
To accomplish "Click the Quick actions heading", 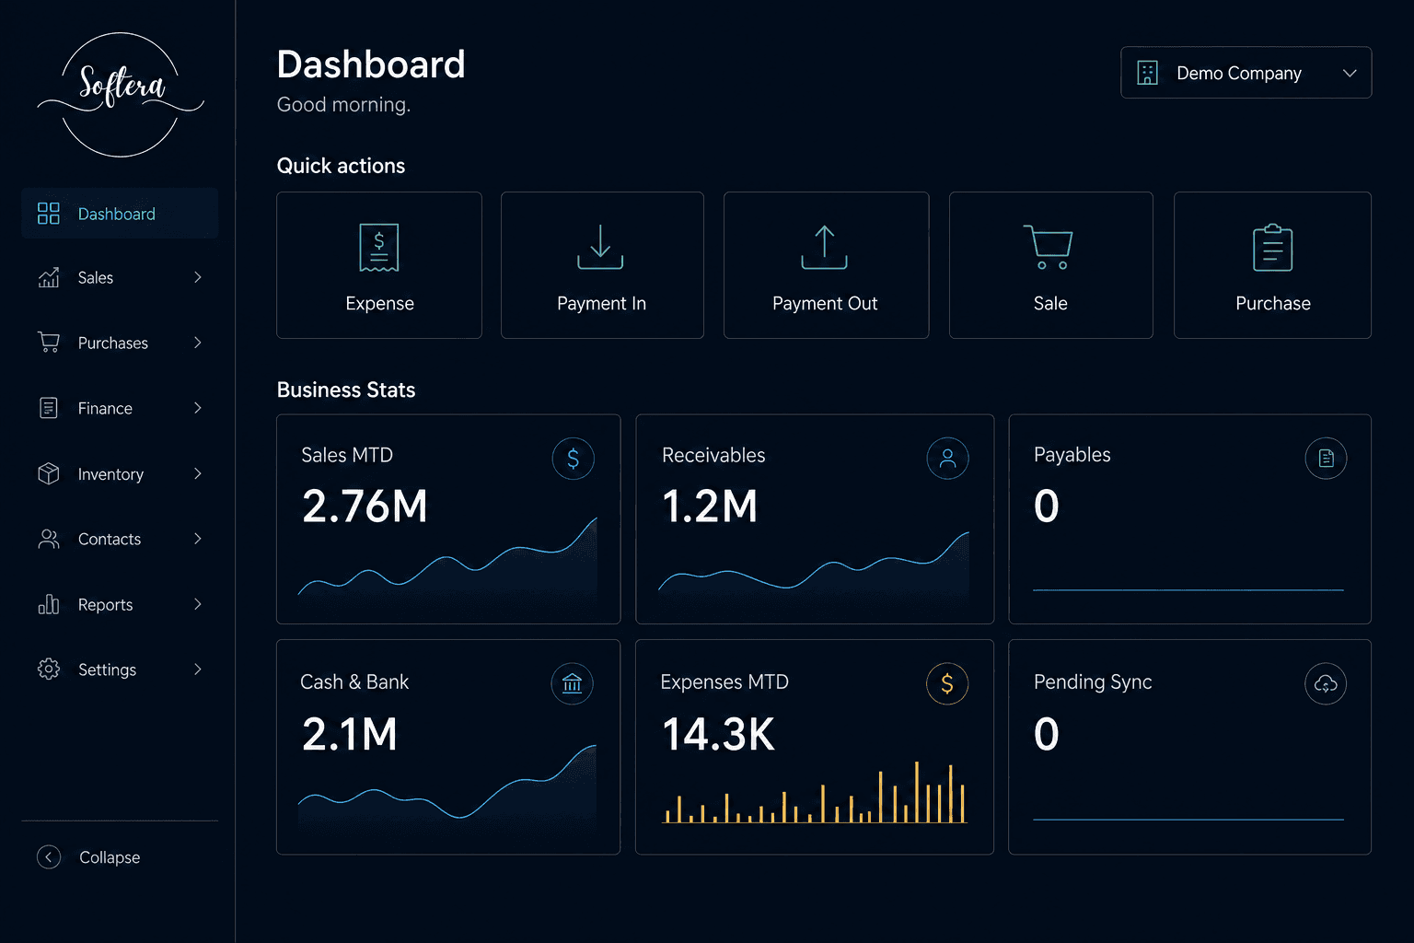I will point(341,166).
